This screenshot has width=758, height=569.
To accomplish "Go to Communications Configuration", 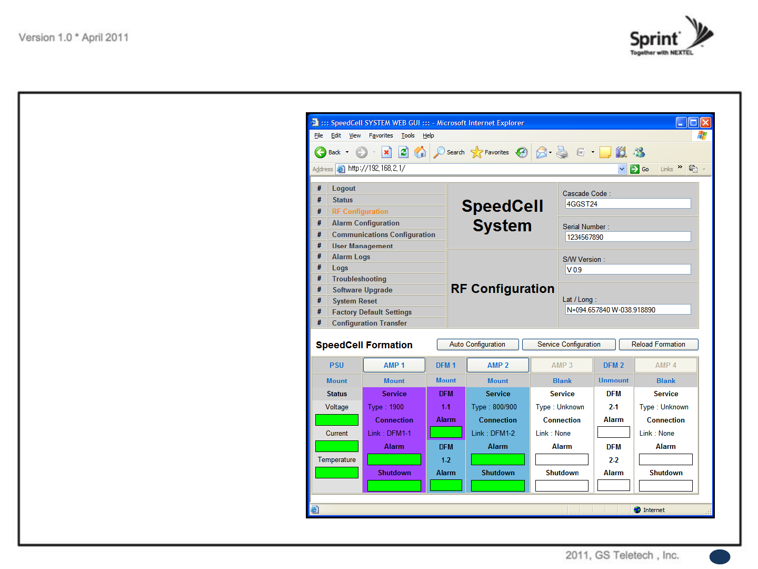I will tap(384, 235).
